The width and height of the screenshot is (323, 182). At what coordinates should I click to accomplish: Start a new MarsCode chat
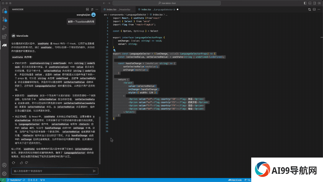pyautogui.click(x=87, y=9)
